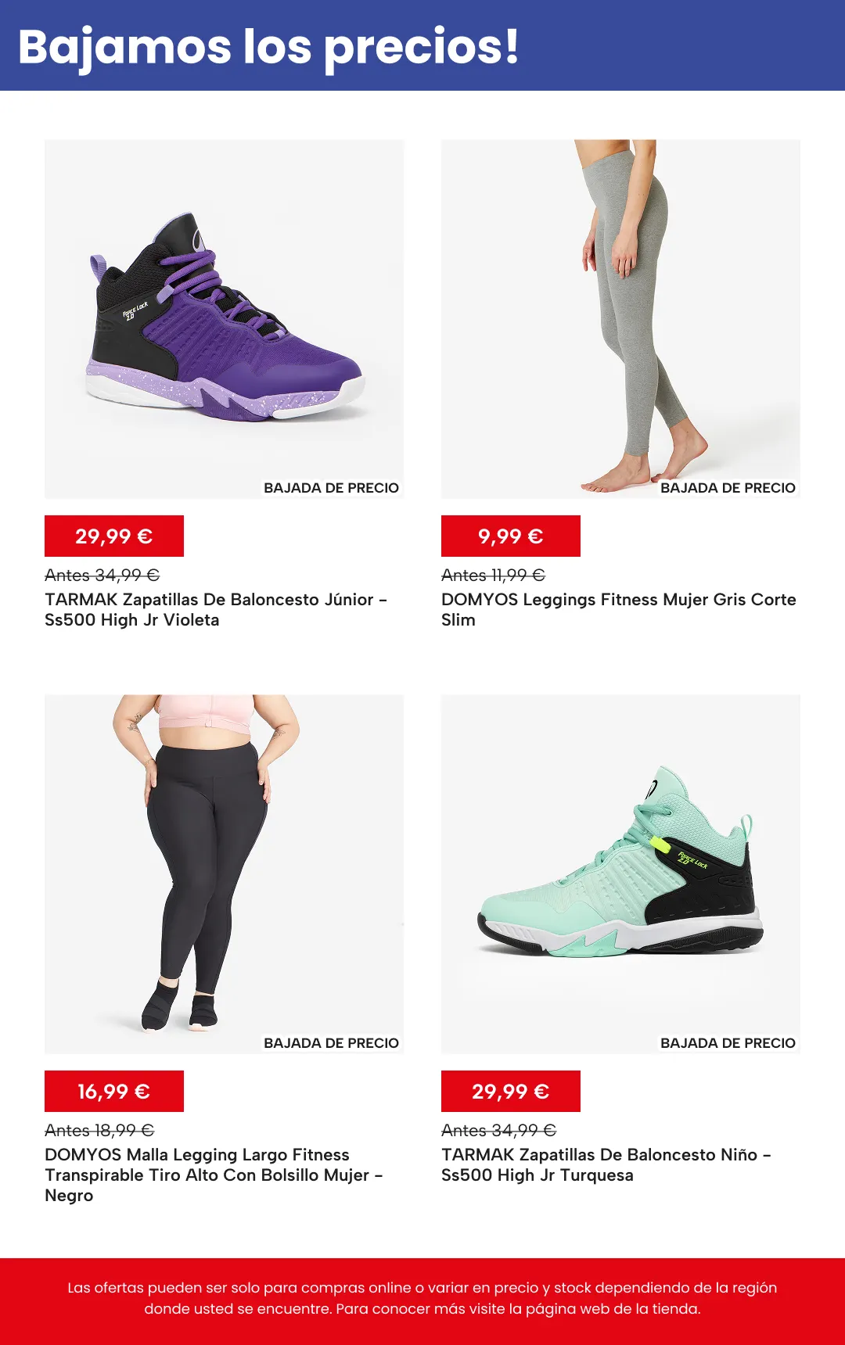Screen dimensions: 845x1345
Task: Click the 29,99 € price tag for Turquesa shoes
Action: click(511, 1092)
